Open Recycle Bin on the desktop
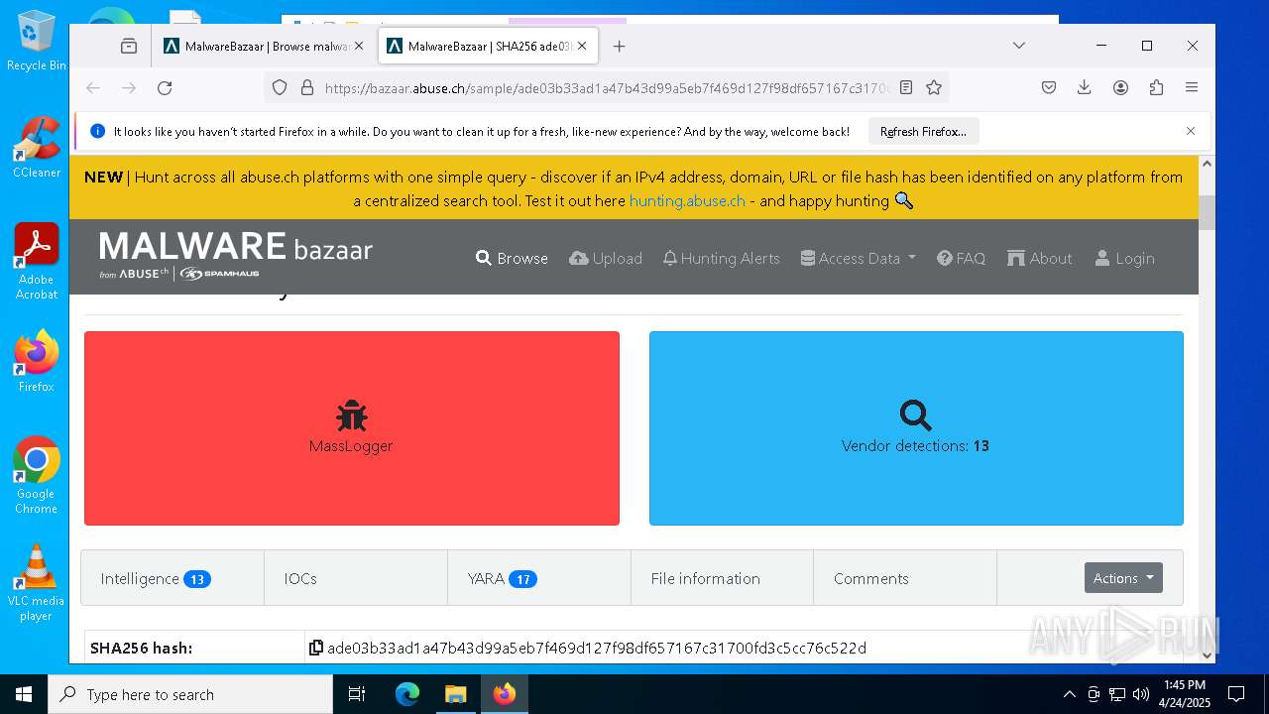 pyautogui.click(x=37, y=40)
